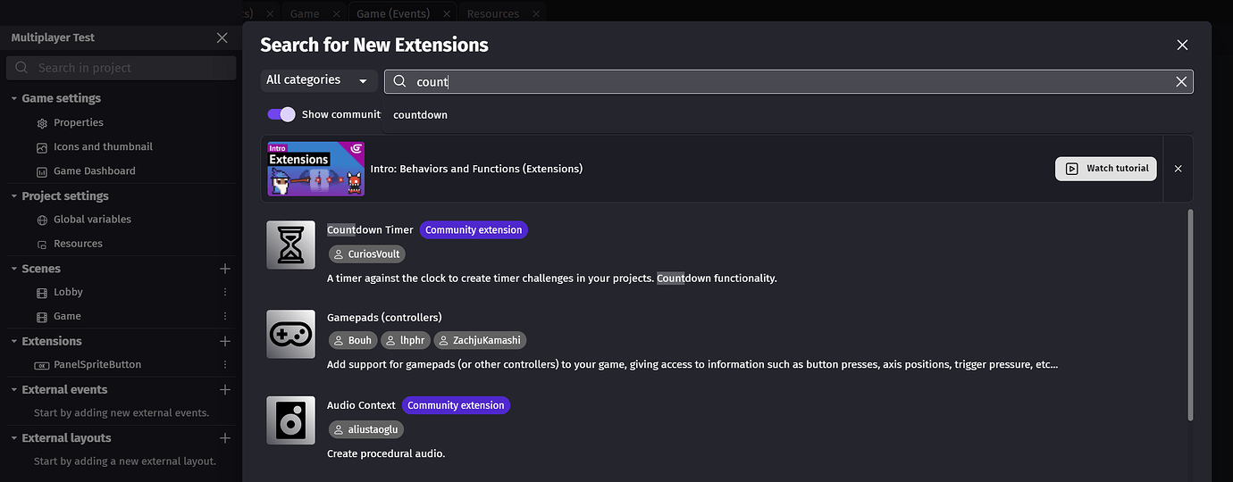Collapse the Project settings section

pos(14,196)
